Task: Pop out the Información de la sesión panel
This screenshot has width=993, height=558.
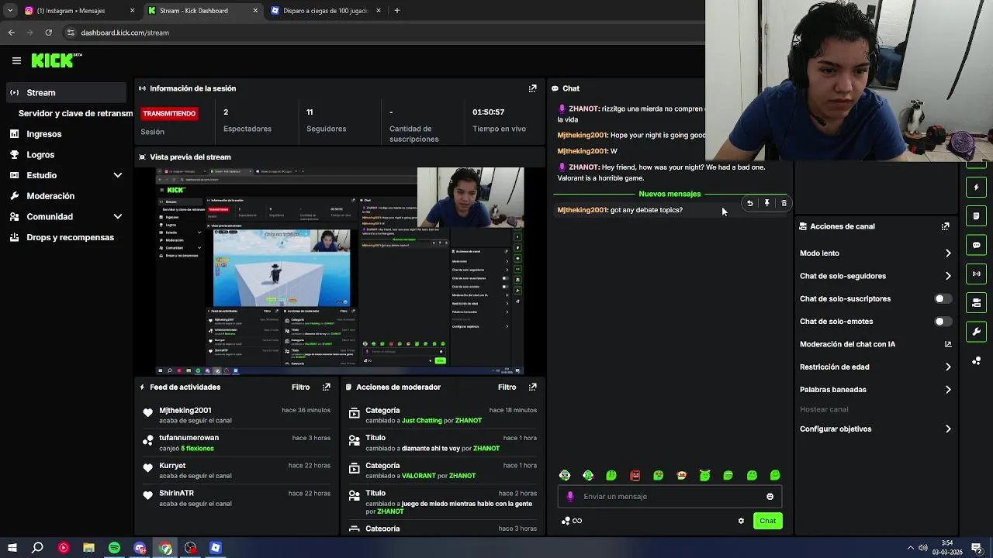Action: [x=532, y=88]
